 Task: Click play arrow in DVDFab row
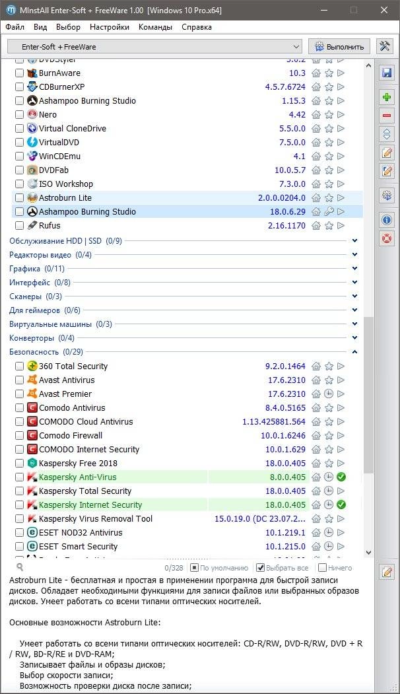pos(341,170)
